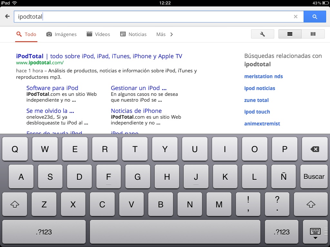Tap the Ñ key

coord(284,177)
